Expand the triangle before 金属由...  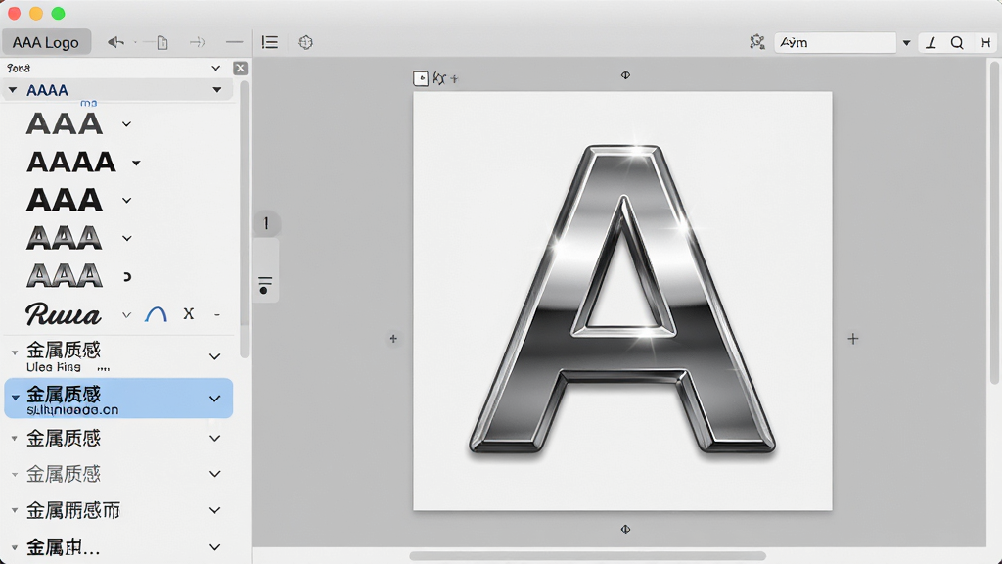click(14, 547)
